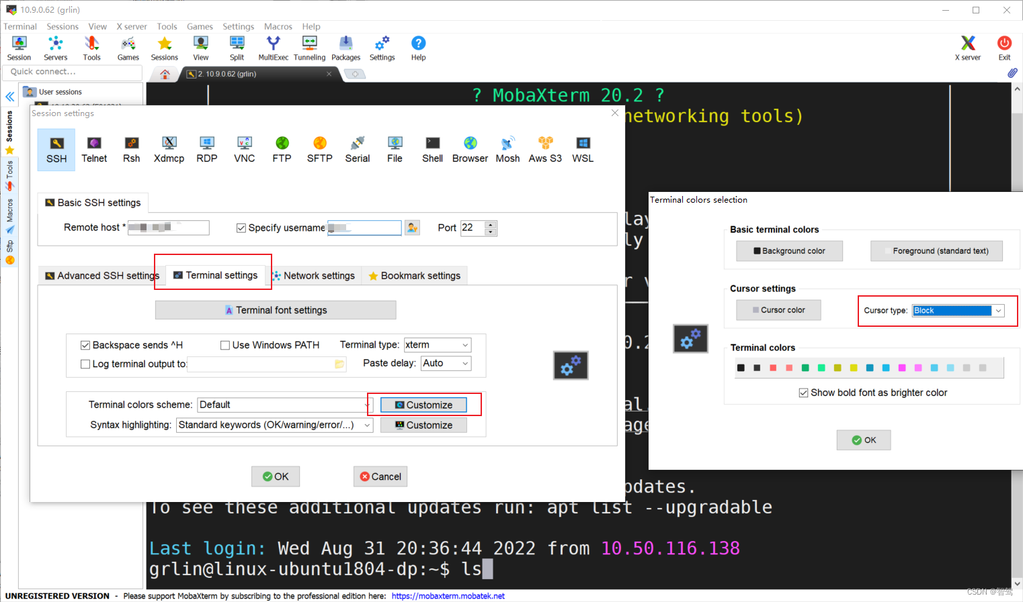Viewport: 1023px width, 602px height.
Task: Toggle the Specify username checkbox
Action: (241, 228)
